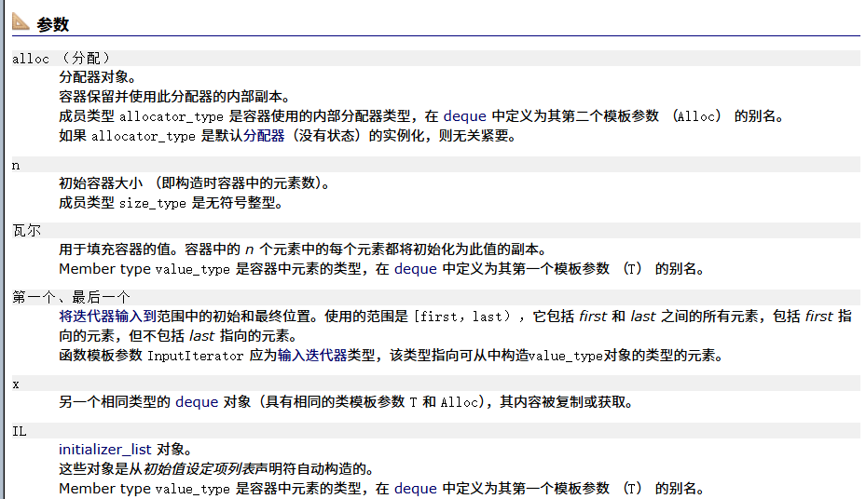This screenshot has height=499, width=866.
Task: Select the parameter name 'IL'
Action: point(20,431)
